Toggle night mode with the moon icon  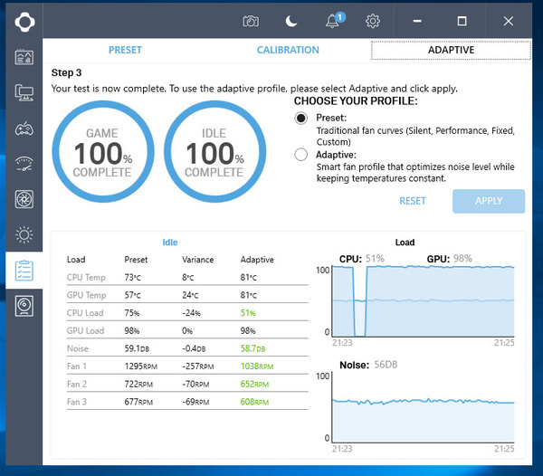(x=291, y=21)
